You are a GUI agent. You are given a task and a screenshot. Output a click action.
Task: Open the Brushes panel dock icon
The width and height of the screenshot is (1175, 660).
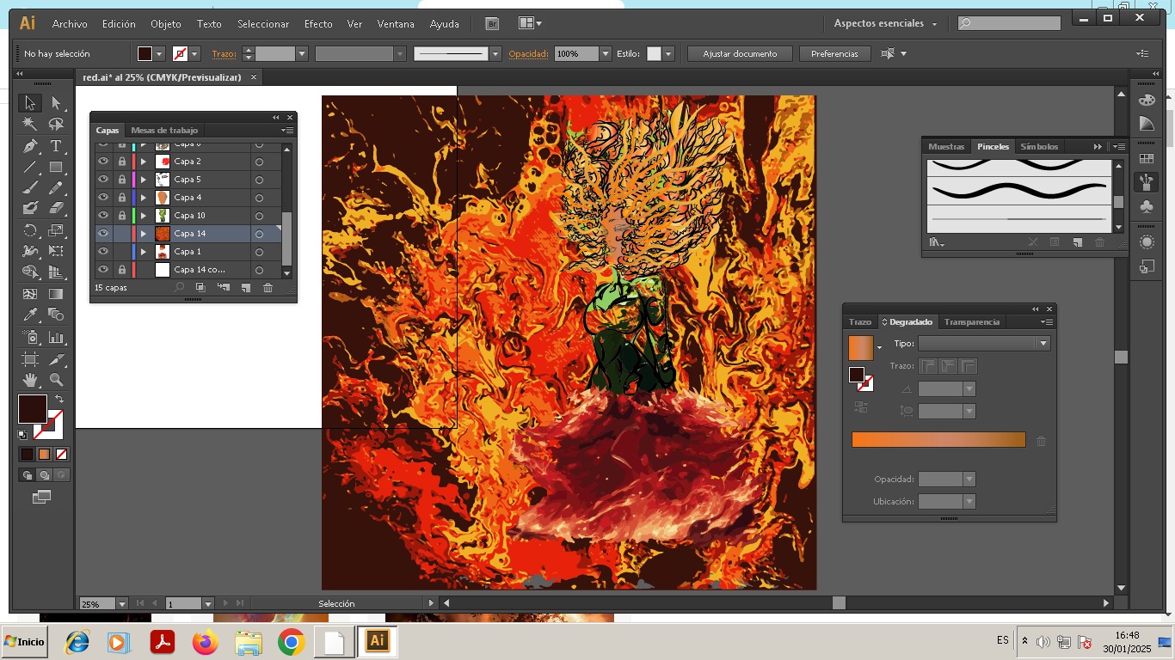point(1146,182)
